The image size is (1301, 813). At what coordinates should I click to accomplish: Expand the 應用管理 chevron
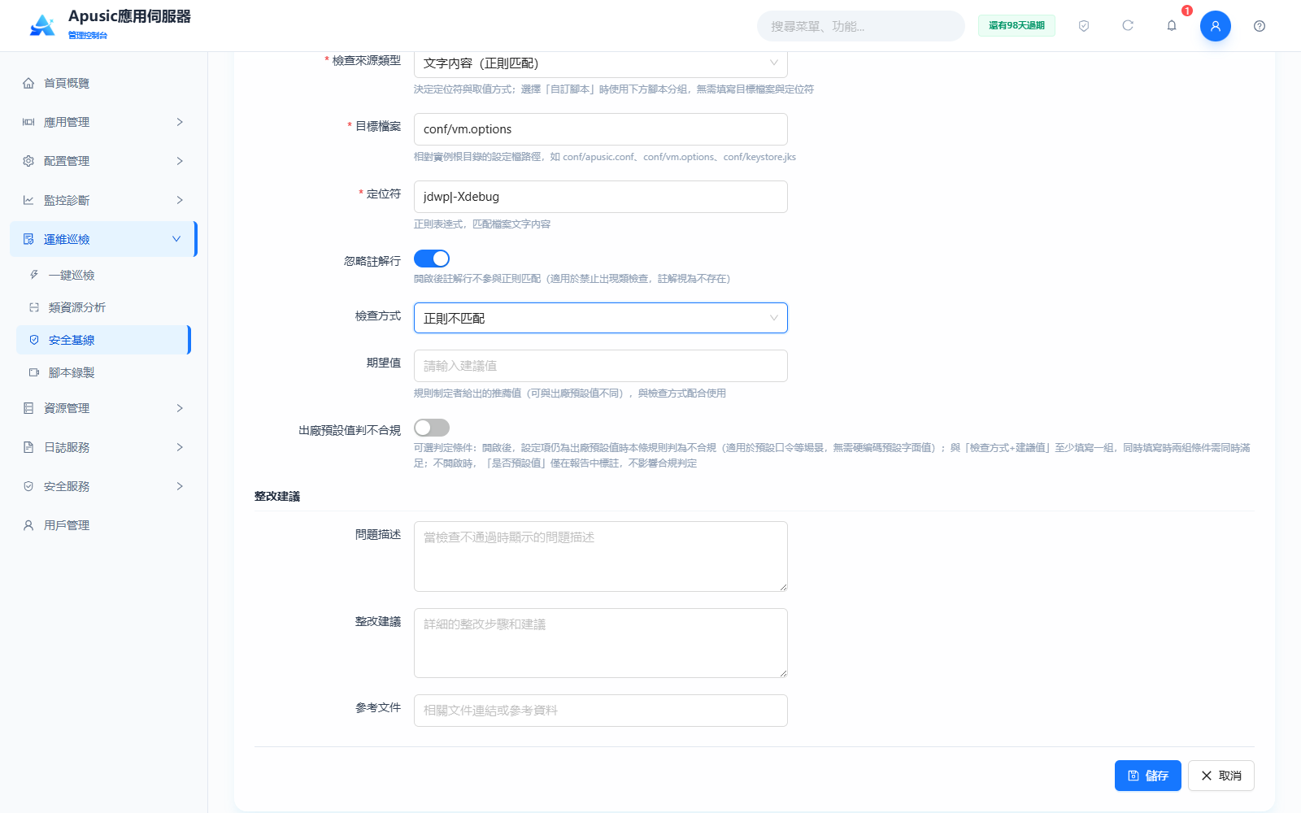click(180, 122)
